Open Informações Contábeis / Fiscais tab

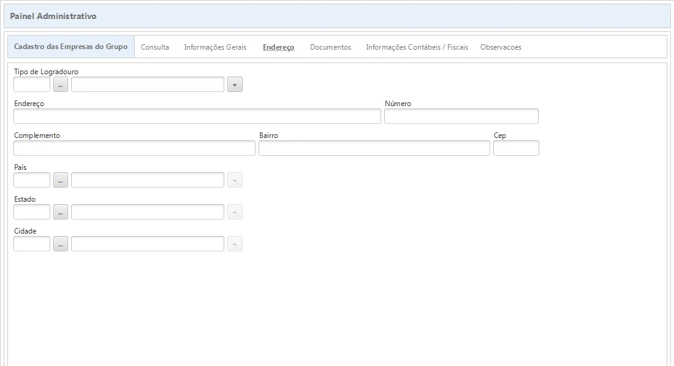point(417,47)
